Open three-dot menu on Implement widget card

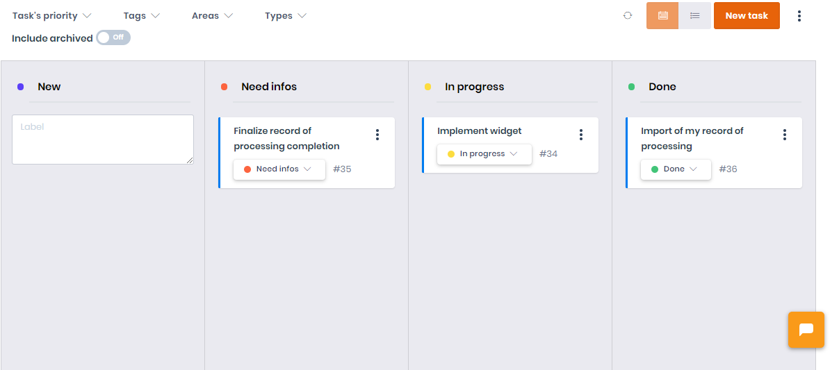[581, 135]
